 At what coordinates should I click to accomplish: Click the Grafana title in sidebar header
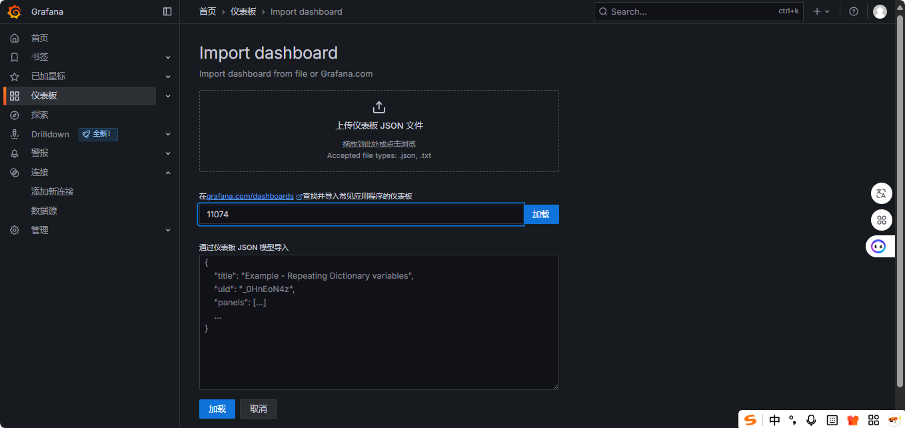tap(47, 11)
